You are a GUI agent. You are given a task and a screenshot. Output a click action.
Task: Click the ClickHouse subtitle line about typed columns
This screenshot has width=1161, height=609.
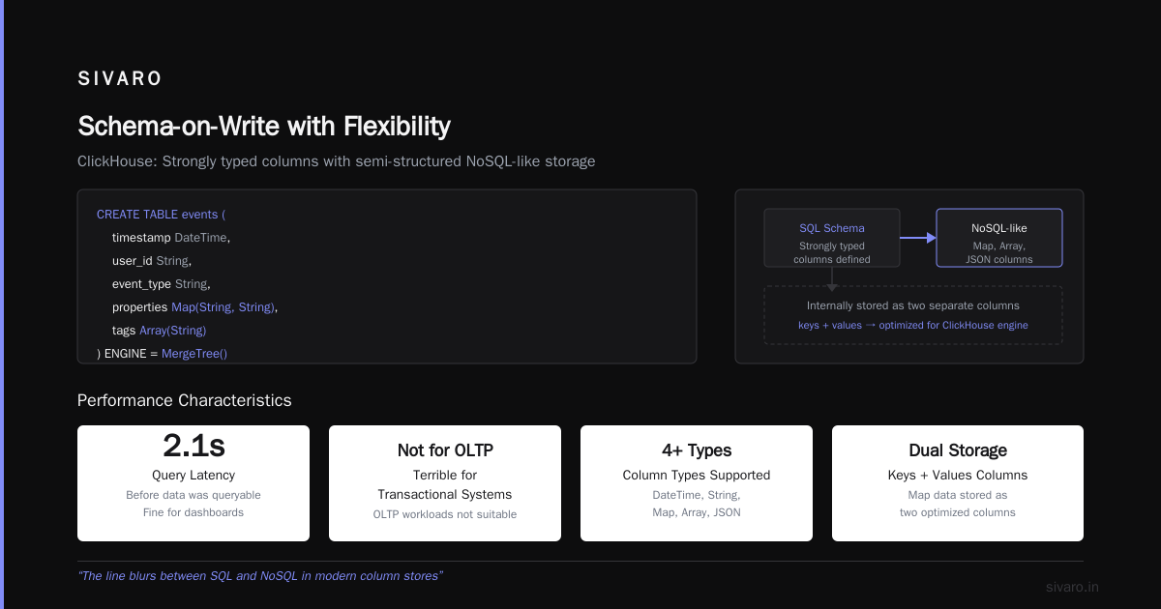click(x=336, y=161)
